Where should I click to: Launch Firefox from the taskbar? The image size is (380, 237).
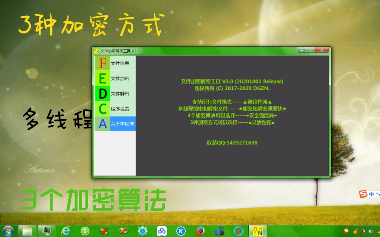pyautogui.click(x=200, y=231)
